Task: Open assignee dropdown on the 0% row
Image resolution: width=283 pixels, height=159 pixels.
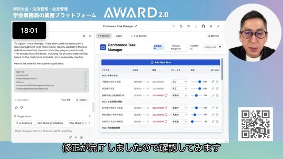Action: click(139, 121)
